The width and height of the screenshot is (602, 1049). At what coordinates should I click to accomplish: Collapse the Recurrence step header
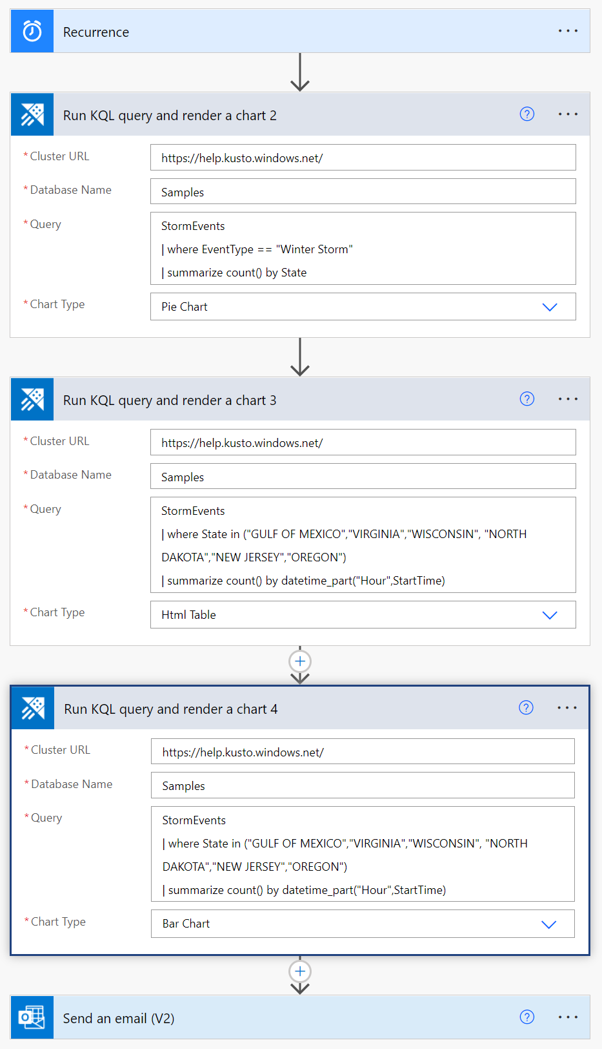(x=300, y=31)
